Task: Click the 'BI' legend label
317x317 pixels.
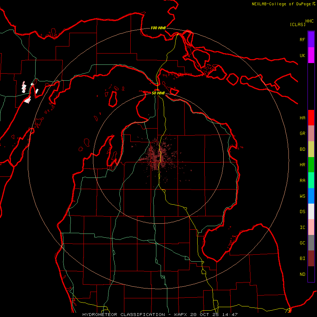Action: tap(303, 259)
